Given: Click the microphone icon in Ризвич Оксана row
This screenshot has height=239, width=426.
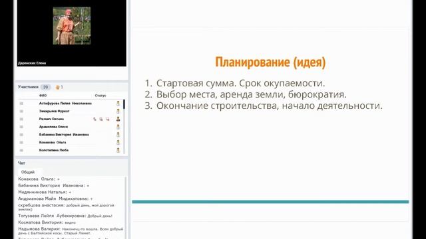Looking at the screenshot, I should 95,119.
